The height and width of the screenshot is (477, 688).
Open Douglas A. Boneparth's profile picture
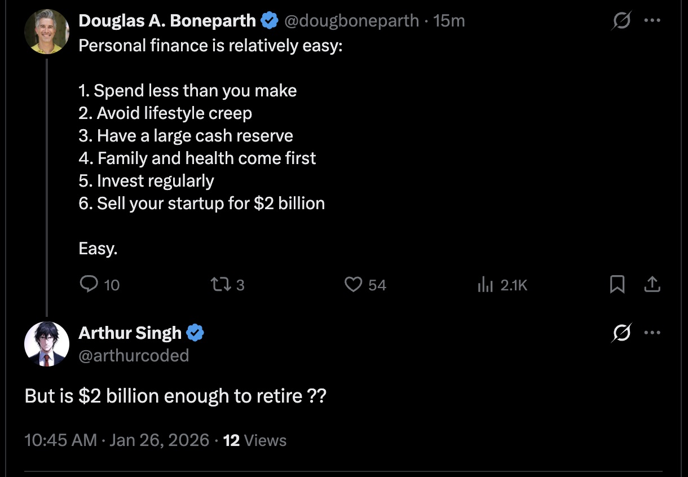click(x=47, y=31)
